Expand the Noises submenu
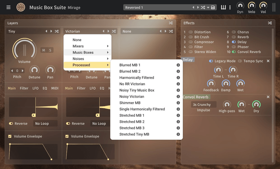 click(87, 59)
